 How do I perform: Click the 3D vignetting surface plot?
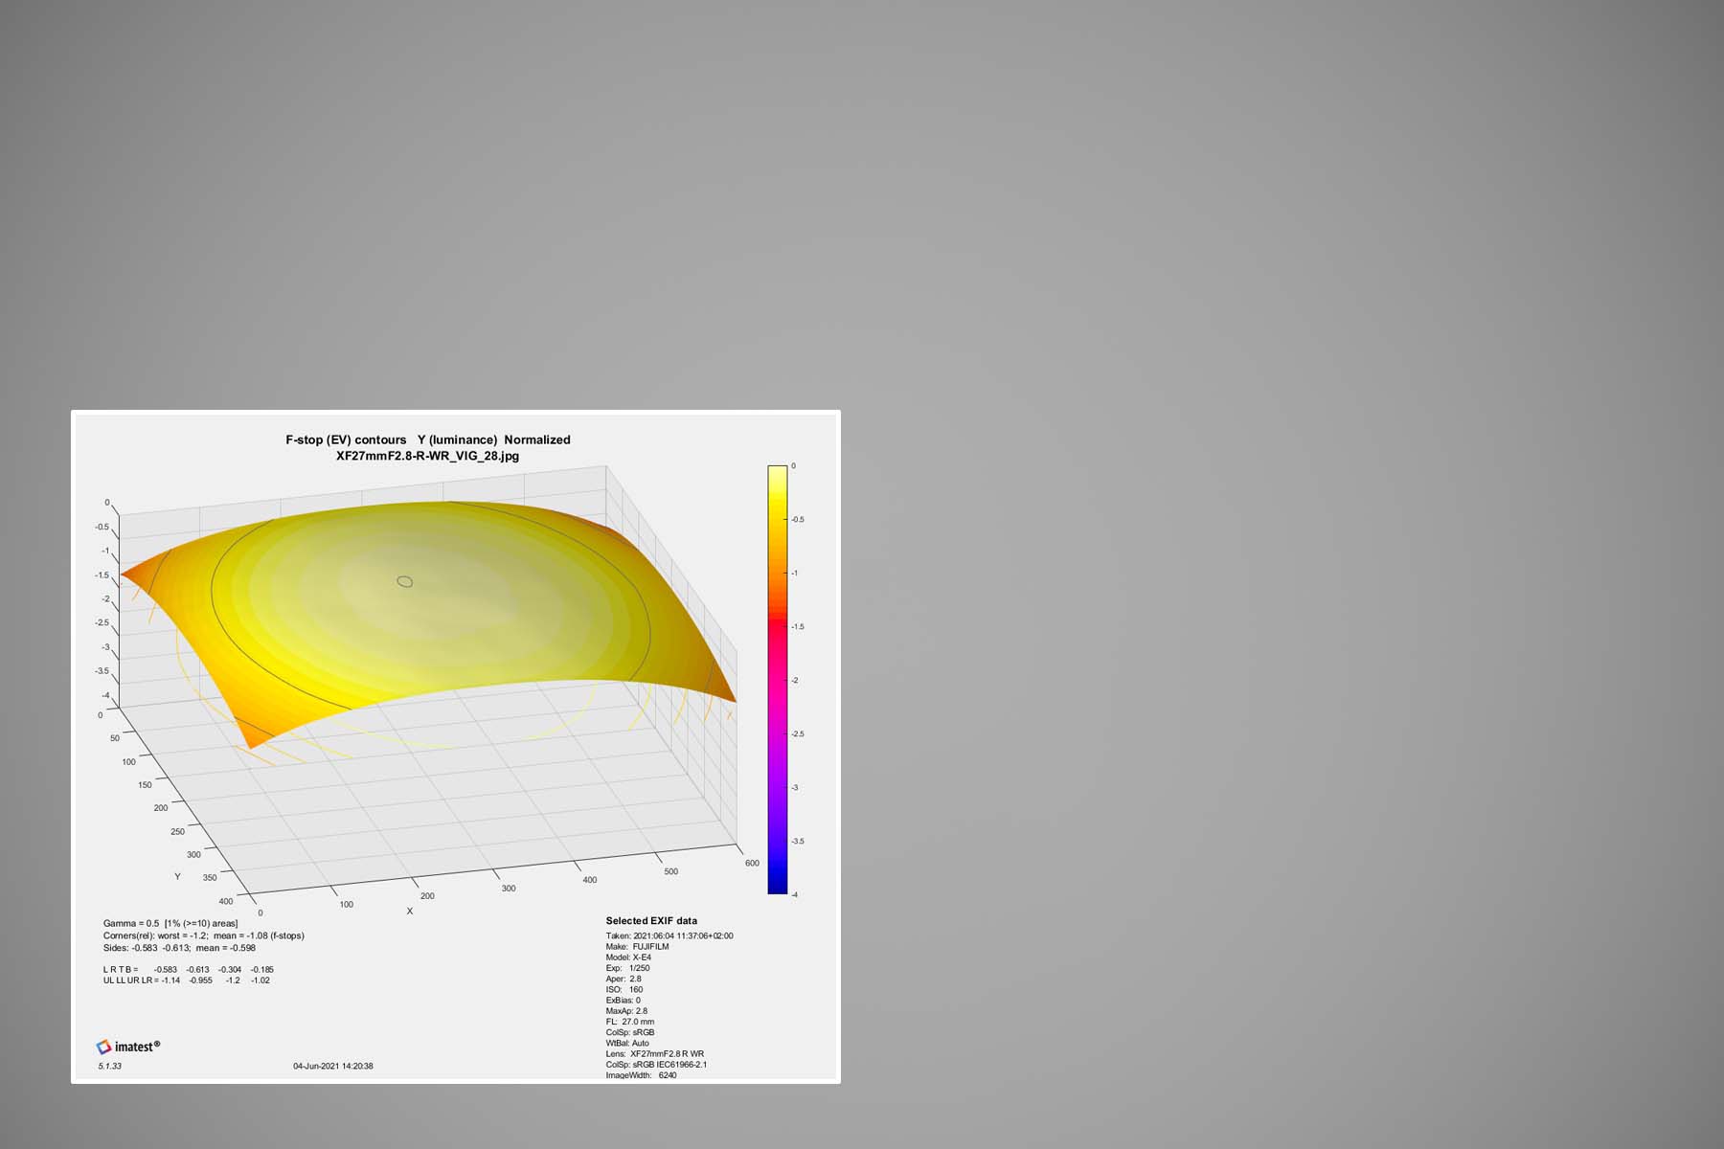click(431, 613)
